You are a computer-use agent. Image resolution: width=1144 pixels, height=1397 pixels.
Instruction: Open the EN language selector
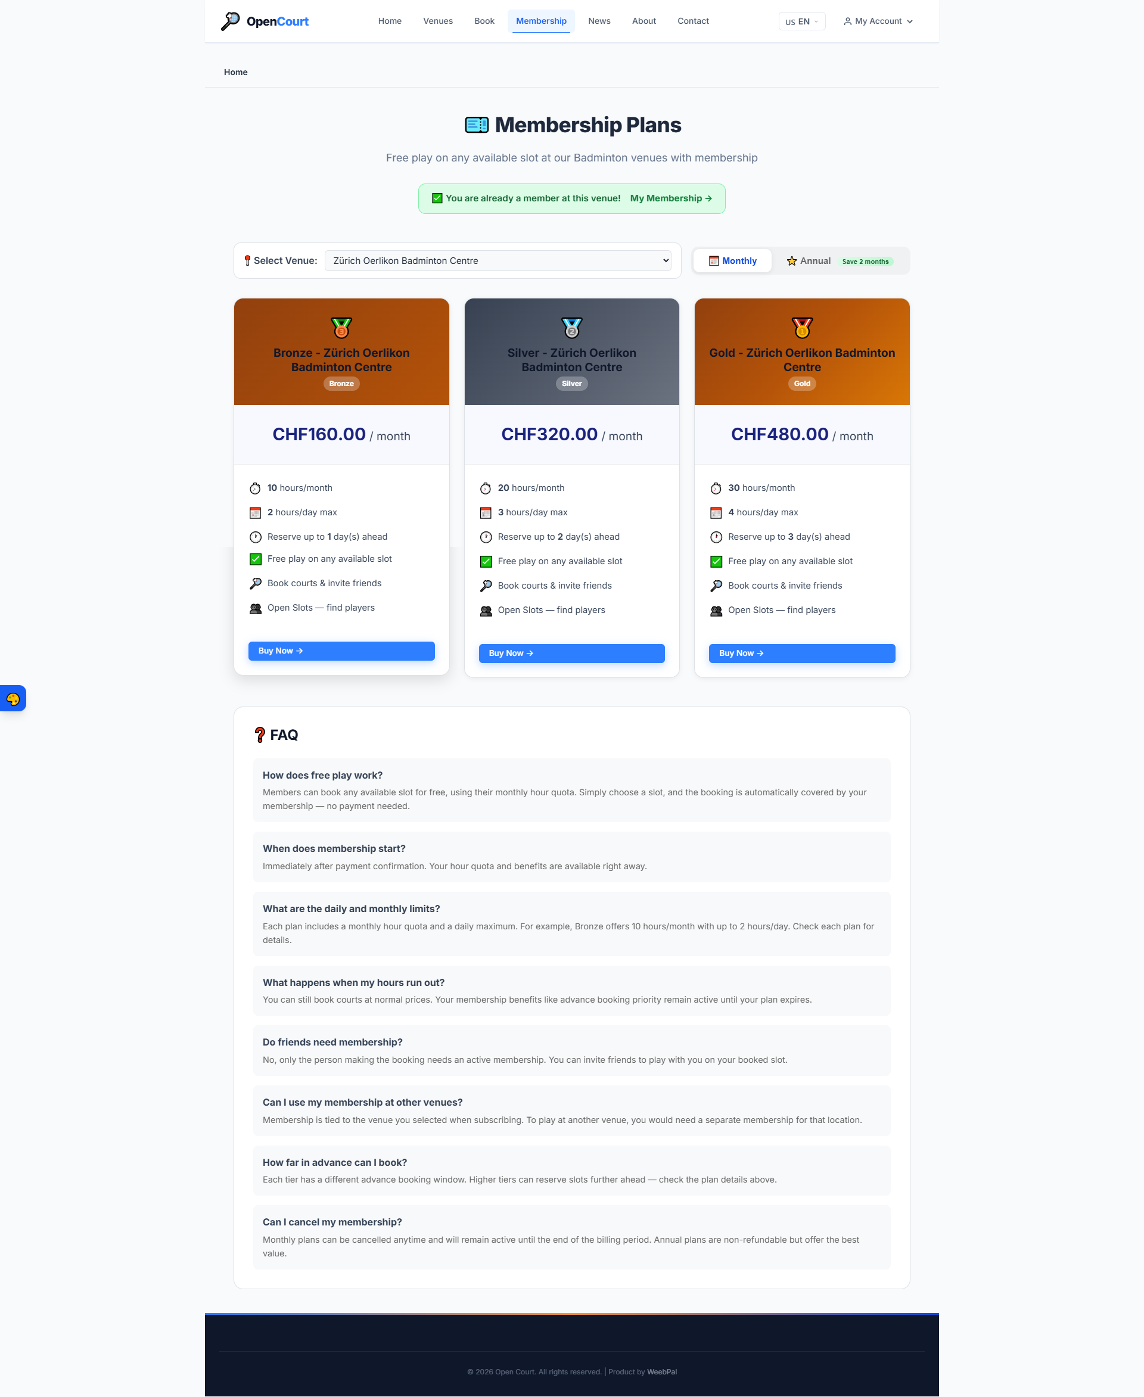coord(801,21)
